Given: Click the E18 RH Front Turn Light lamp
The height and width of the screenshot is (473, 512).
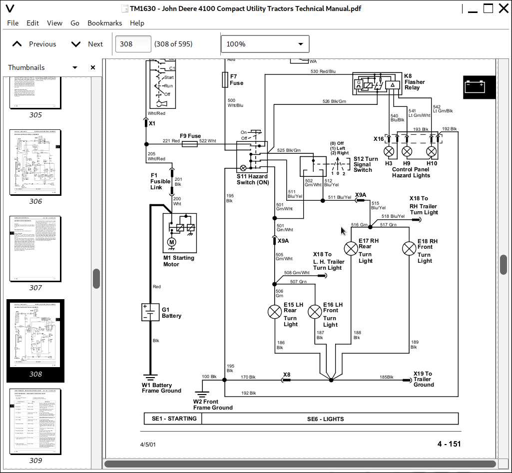Looking at the screenshot, I should (x=409, y=249).
